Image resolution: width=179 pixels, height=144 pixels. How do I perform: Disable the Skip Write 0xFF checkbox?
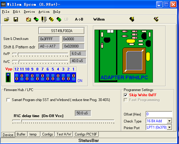(126, 95)
